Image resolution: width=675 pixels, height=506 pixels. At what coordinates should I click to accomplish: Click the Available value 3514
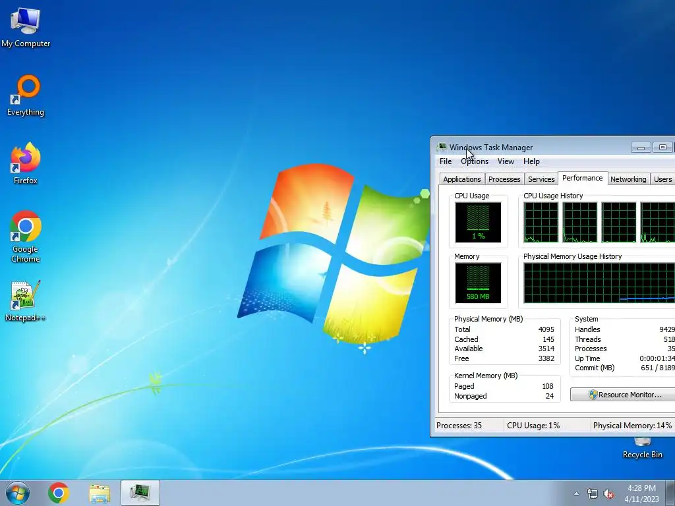(546, 349)
